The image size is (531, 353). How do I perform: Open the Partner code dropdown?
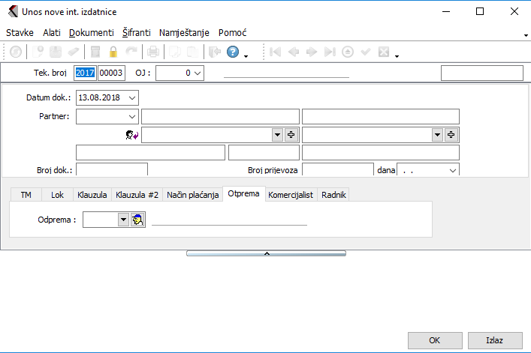point(132,116)
